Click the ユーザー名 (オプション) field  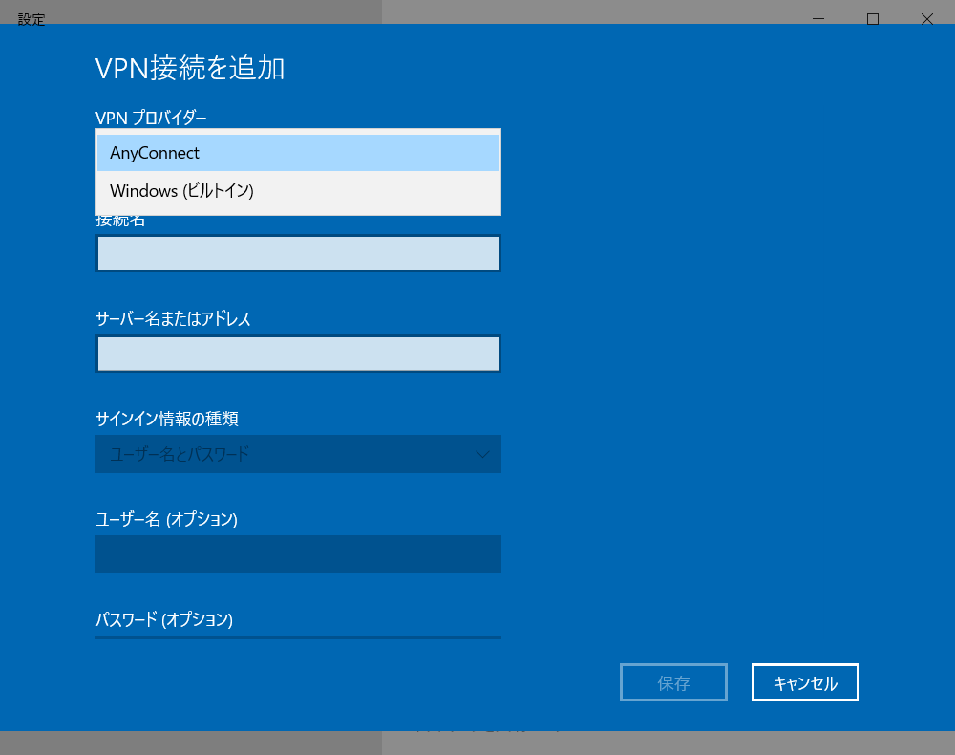(x=298, y=554)
